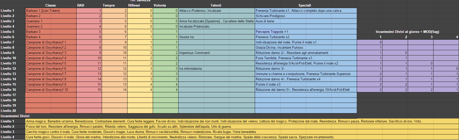This screenshot has width=459, height=140.
Task: Click the 'Livello 12' row label
Action: (13, 68)
